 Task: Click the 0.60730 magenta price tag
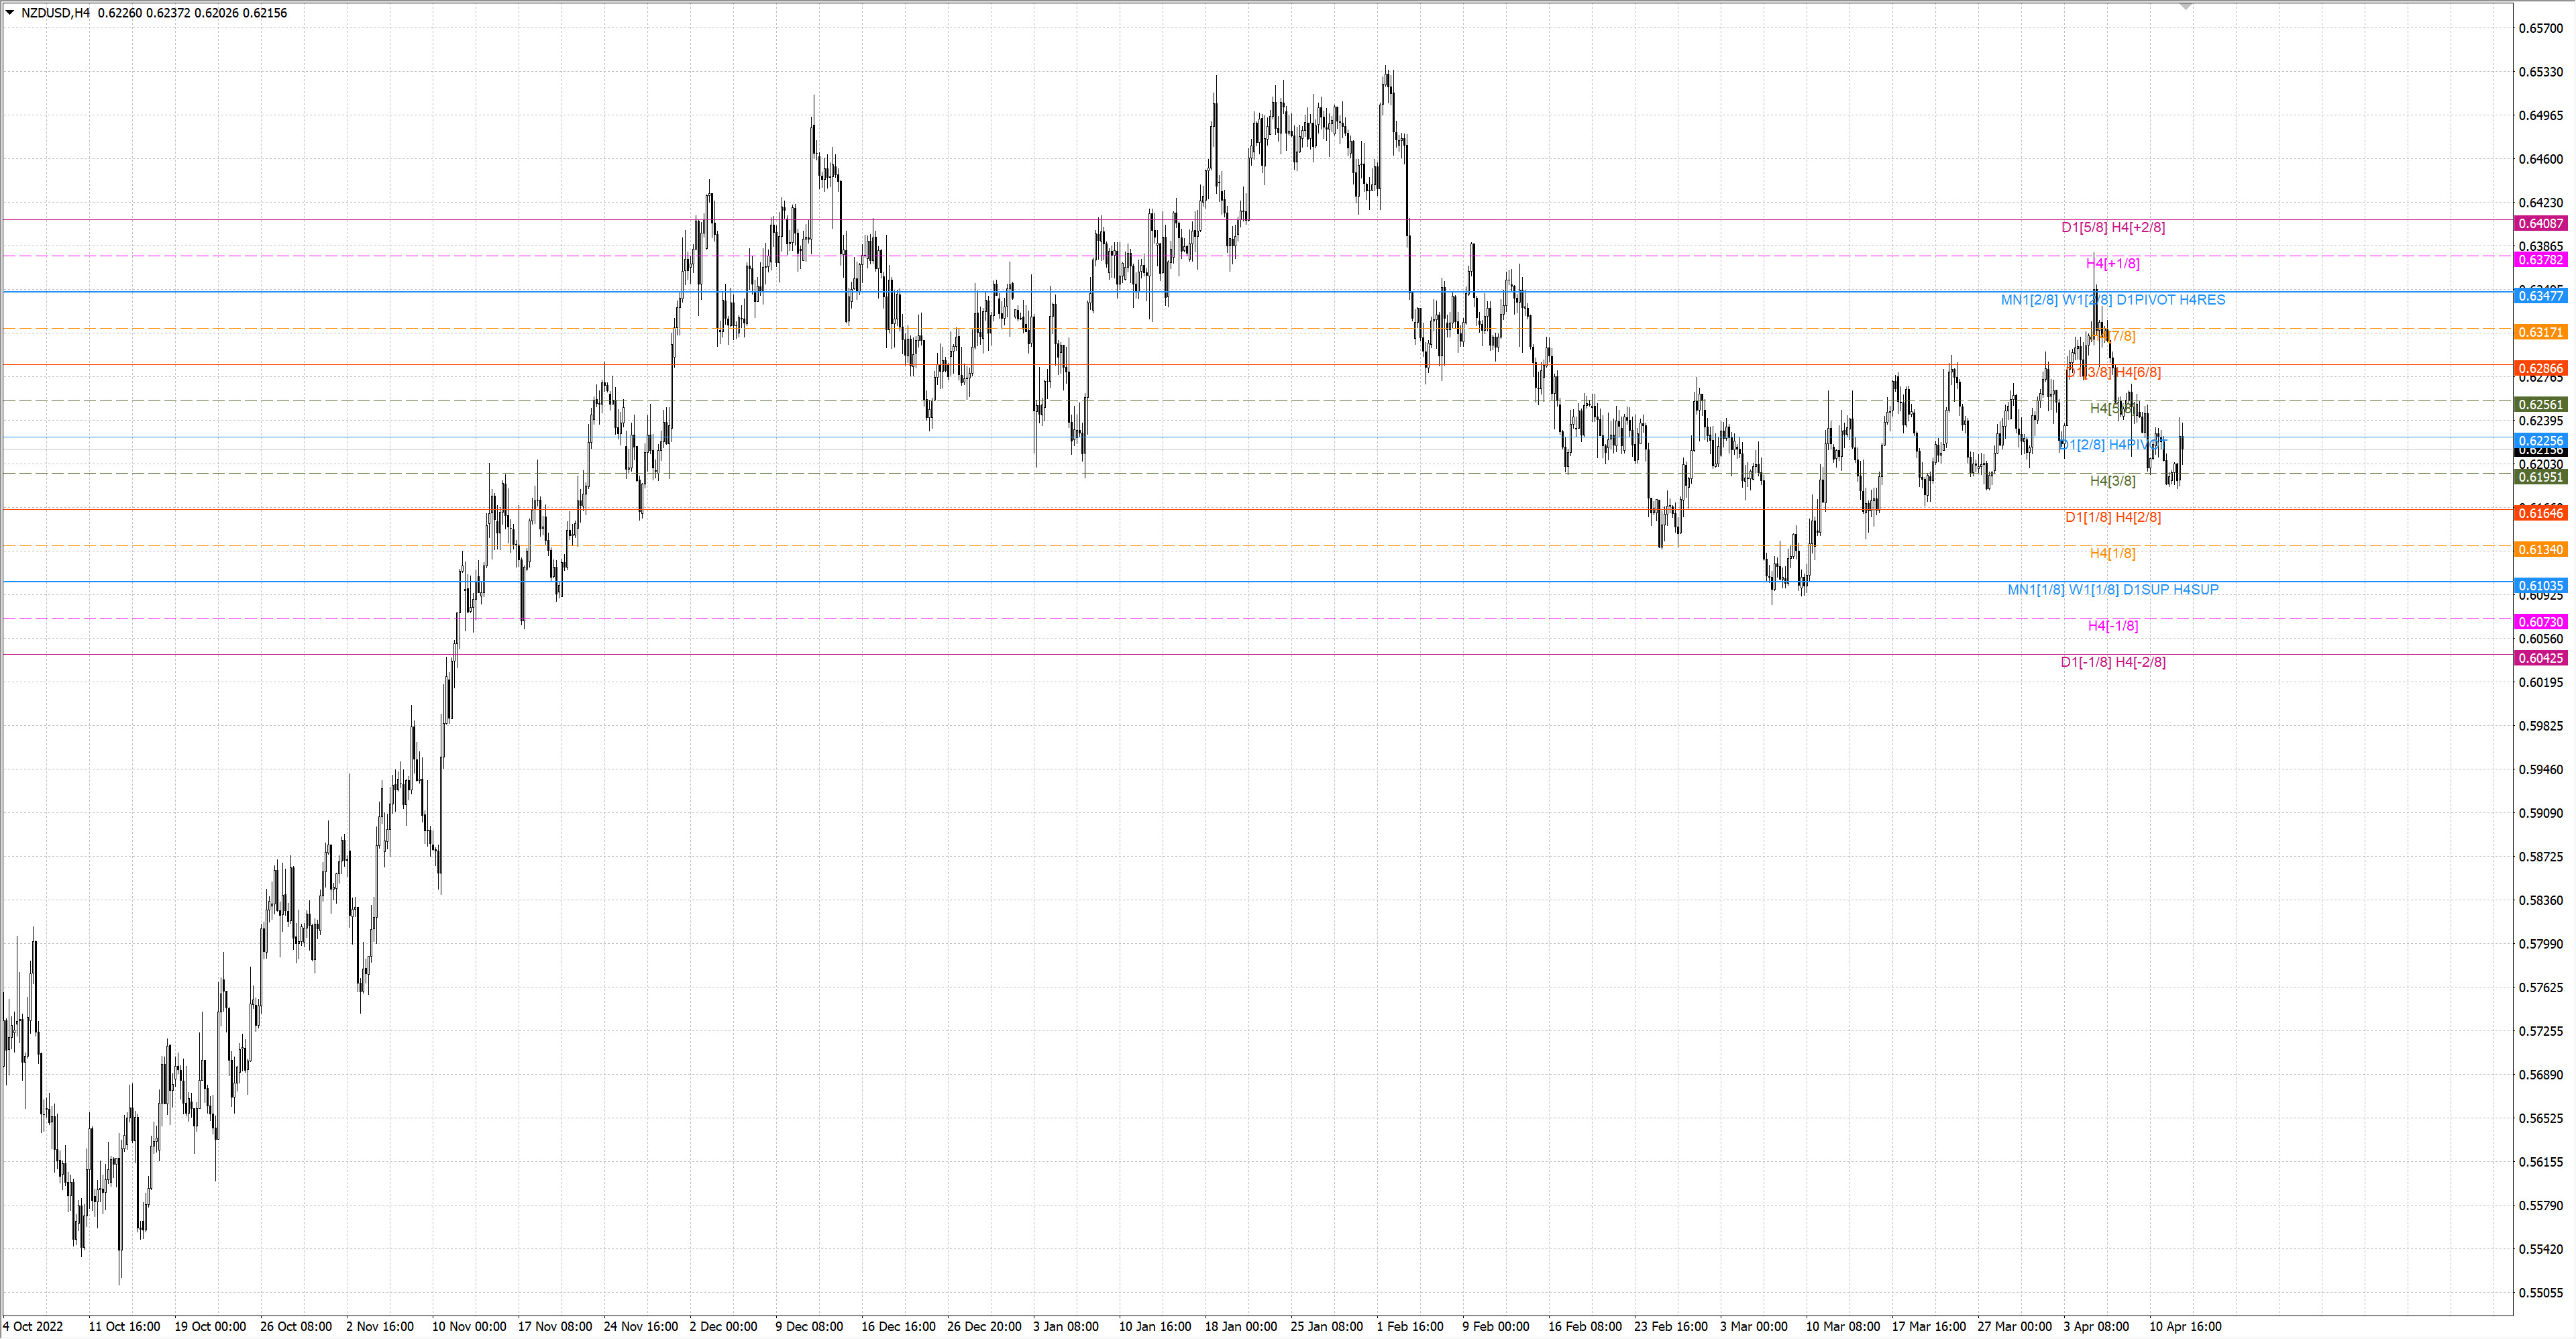click(2541, 622)
